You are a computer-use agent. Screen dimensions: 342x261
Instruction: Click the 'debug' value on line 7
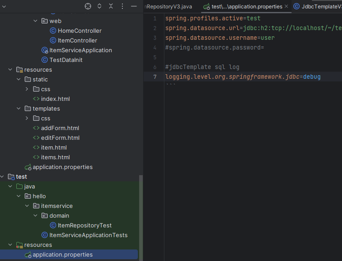pos(312,77)
